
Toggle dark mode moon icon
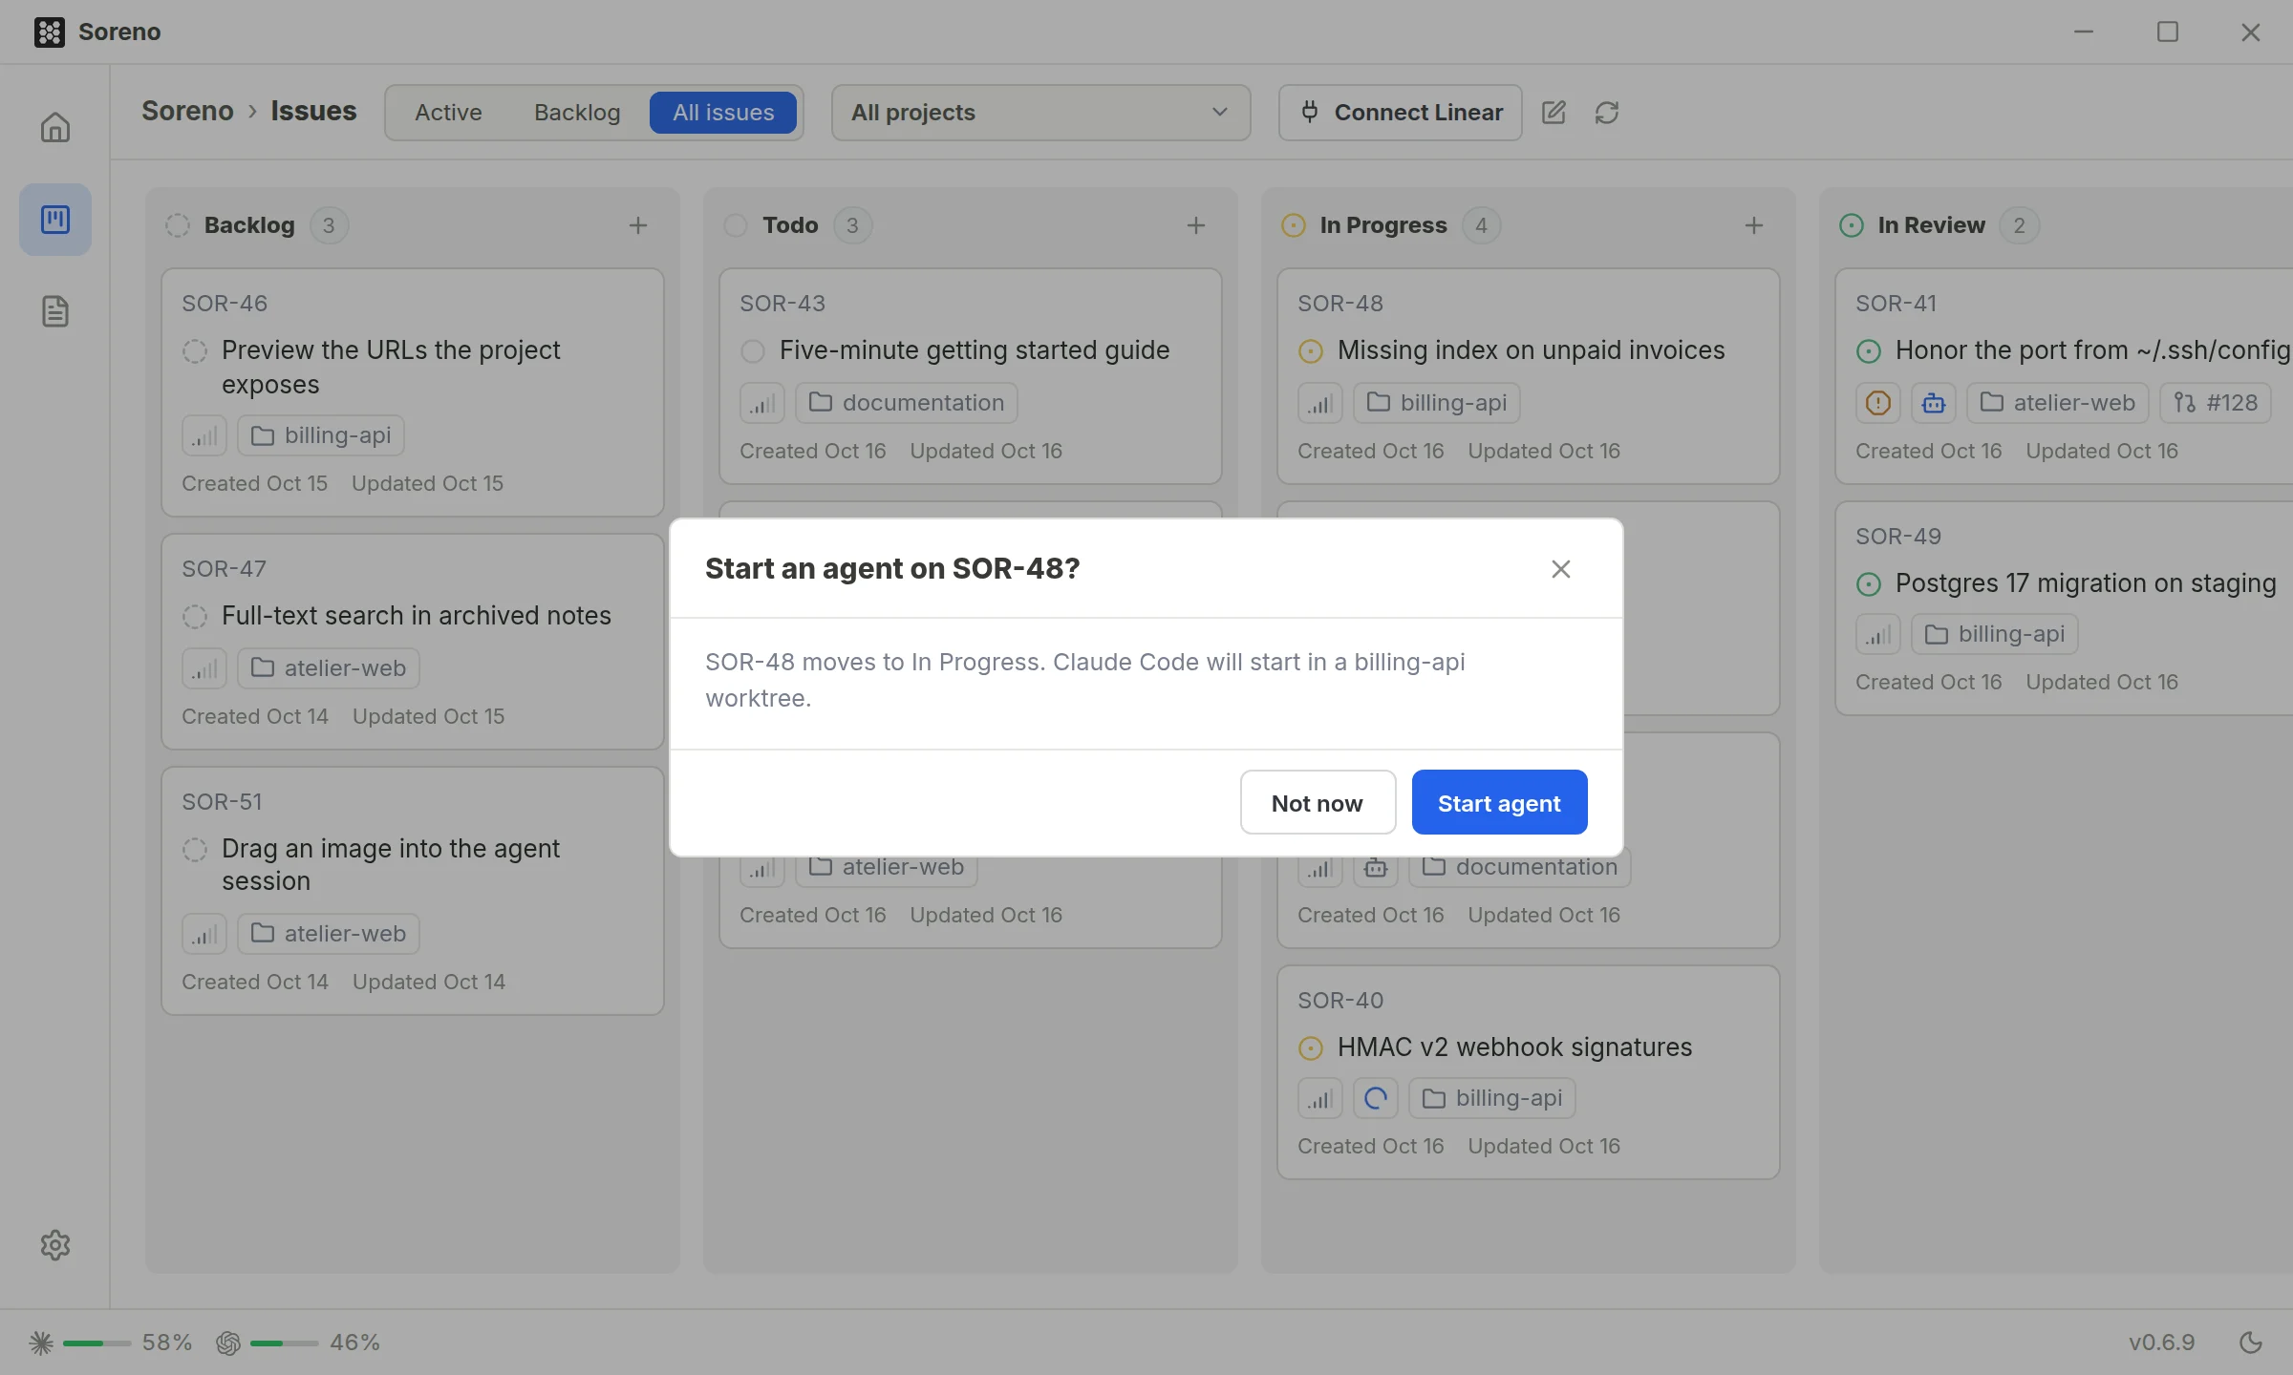[x=2251, y=1343]
